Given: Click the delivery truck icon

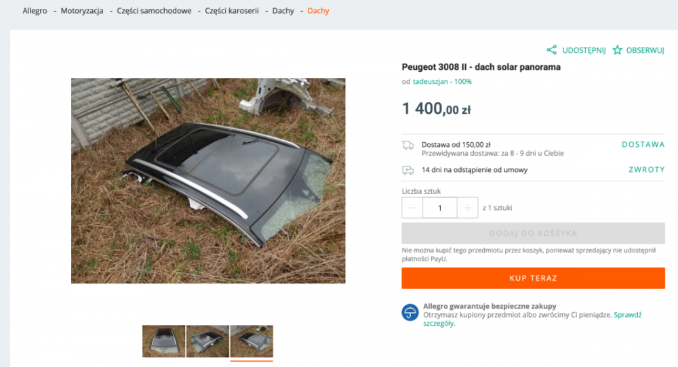Looking at the screenshot, I should pos(408,145).
